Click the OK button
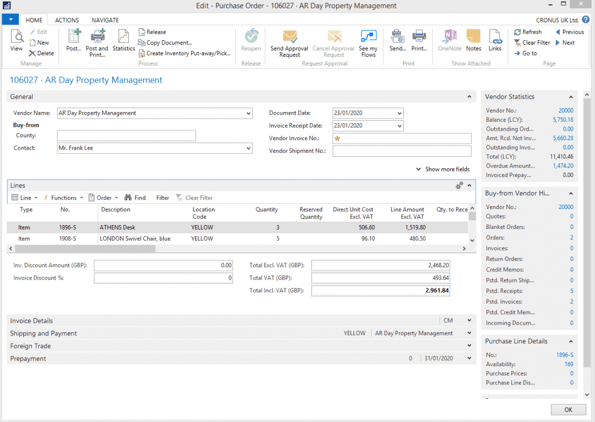This screenshot has height=422, width=595. click(568, 409)
